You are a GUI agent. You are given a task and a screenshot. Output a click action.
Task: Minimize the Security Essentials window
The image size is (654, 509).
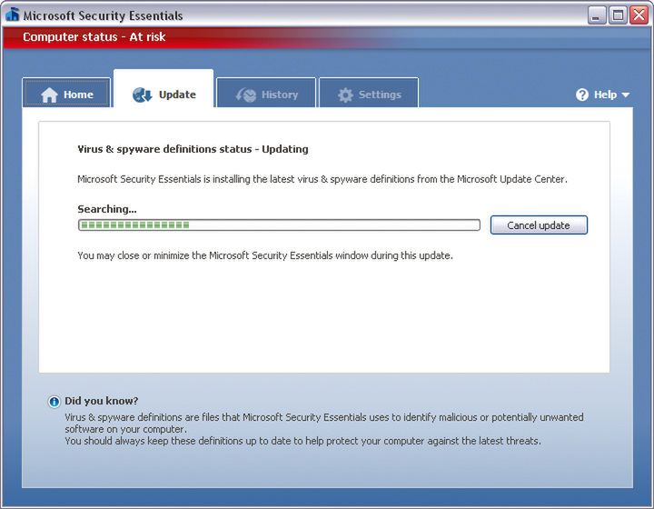click(597, 15)
